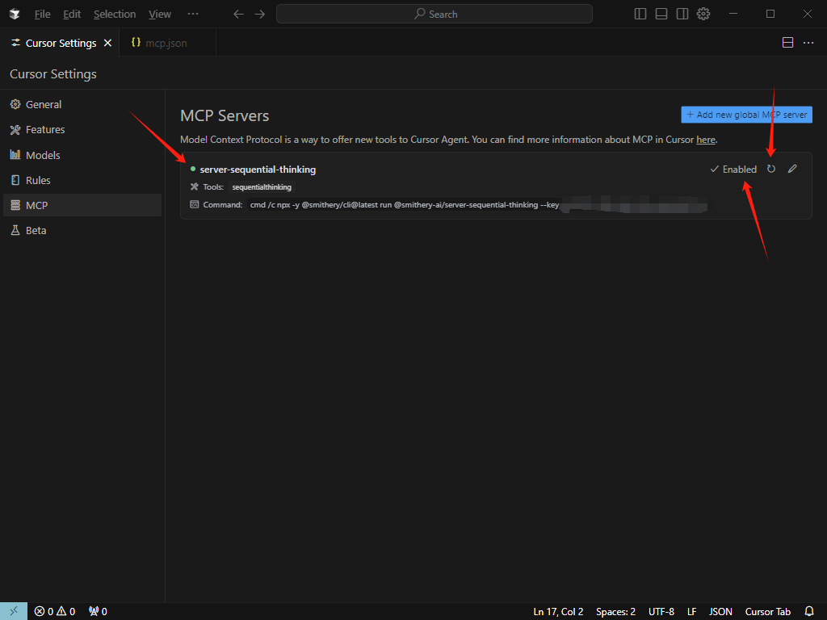This screenshot has width=827, height=620.
Task: Click the sequentialthinking tool tag
Action: click(262, 187)
